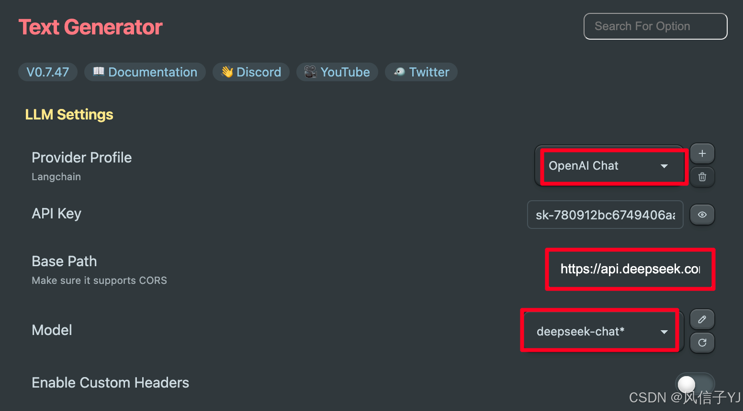This screenshot has height=411, width=743.
Task: Open the Twitter link
Action: pyautogui.click(x=421, y=72)
